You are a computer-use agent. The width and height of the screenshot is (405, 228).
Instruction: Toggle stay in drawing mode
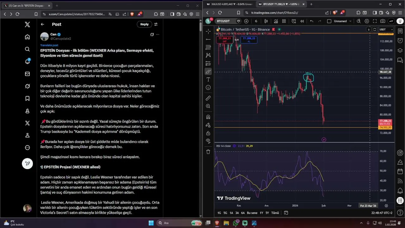208,125
